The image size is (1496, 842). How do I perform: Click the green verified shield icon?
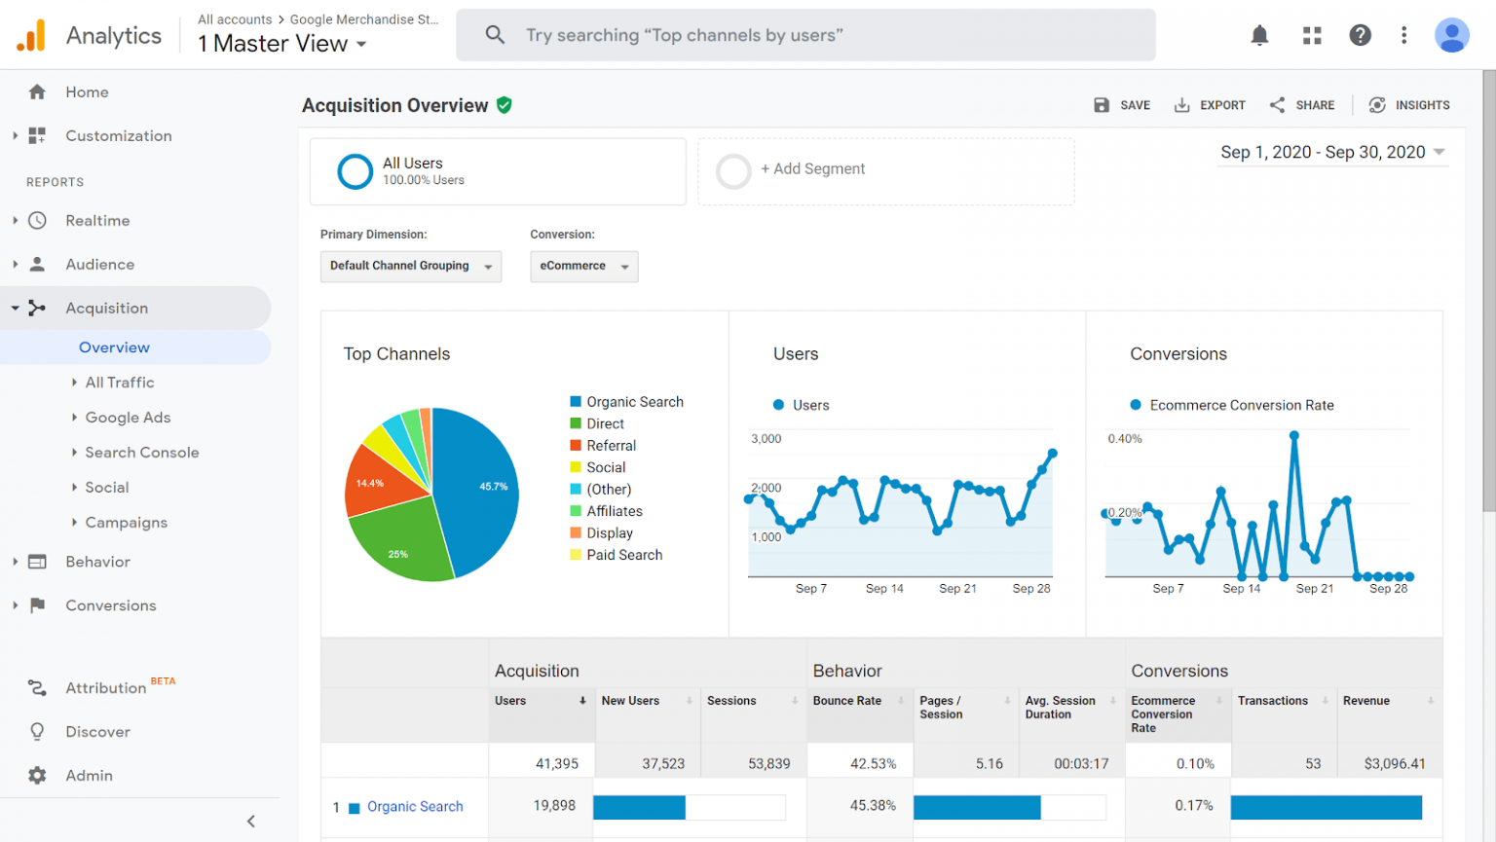[x=505, y=105]
